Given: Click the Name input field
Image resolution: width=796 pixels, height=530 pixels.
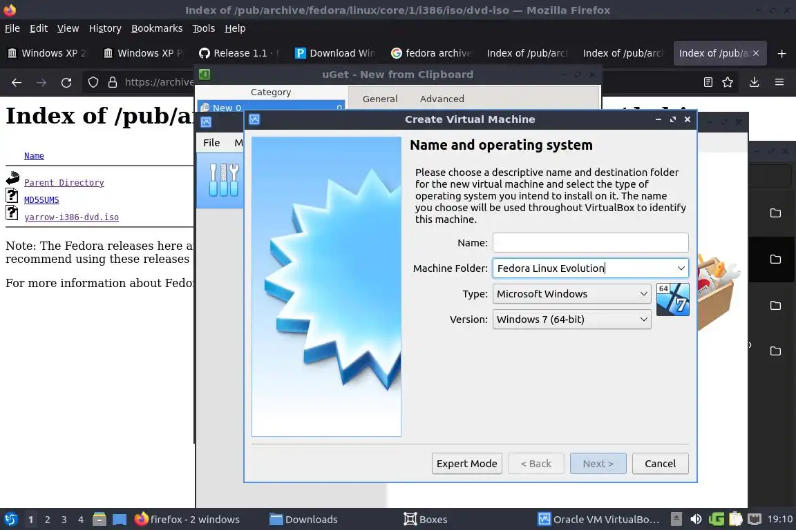Looking at the screenshot, I should (590, 242).
